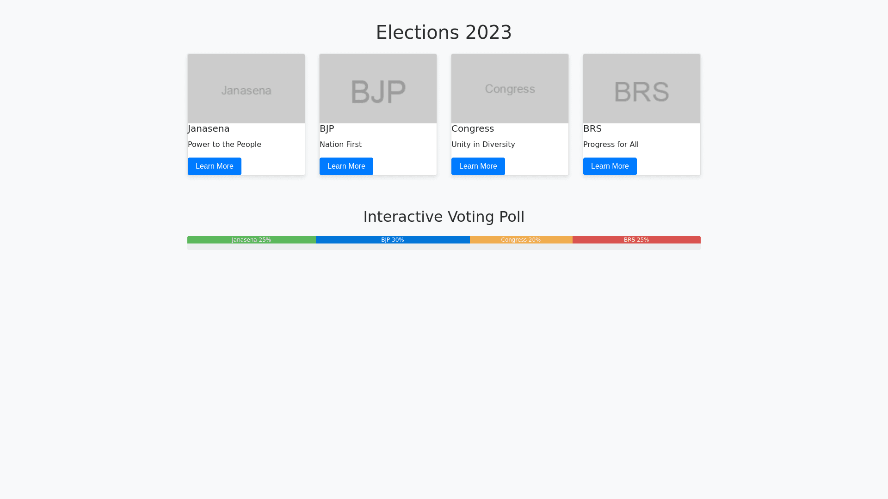Click the BJP party logo image
888x499 pixels.
point(378,89)
